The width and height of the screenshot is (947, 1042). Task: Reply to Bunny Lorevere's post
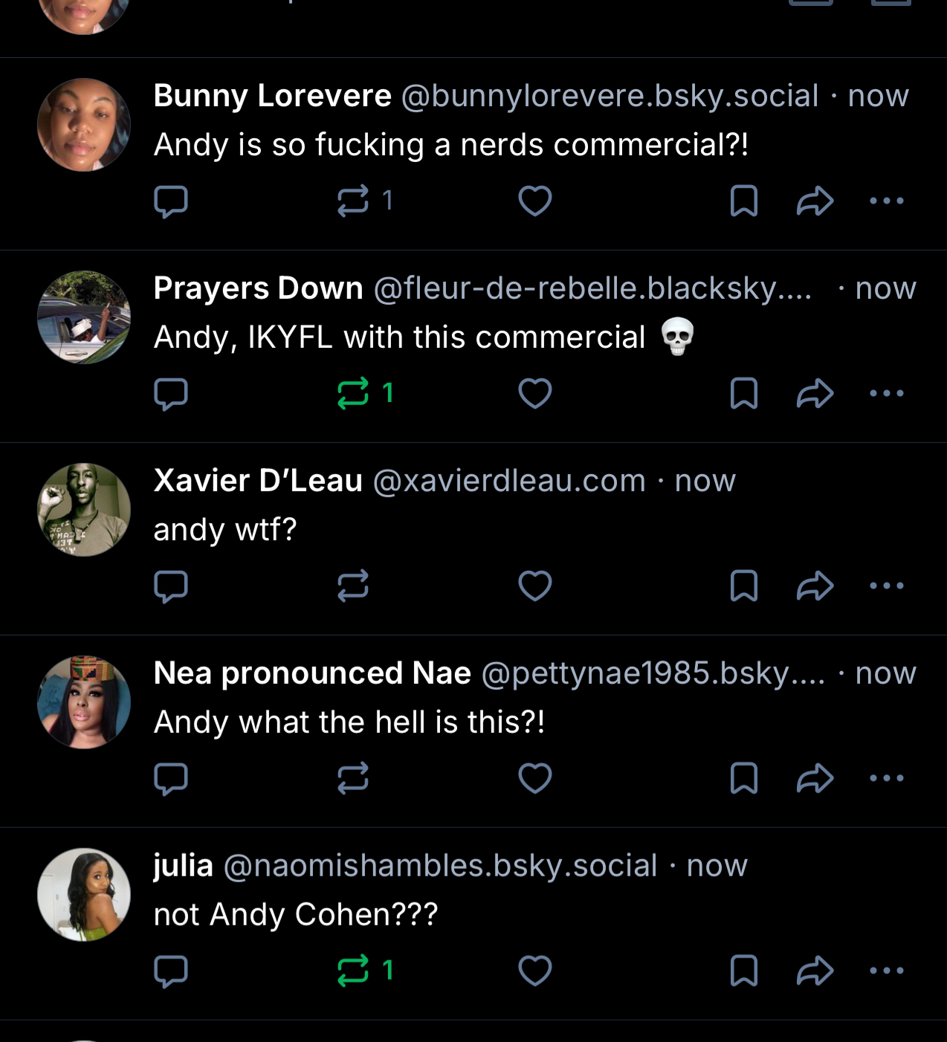click(x=170, y=201)
